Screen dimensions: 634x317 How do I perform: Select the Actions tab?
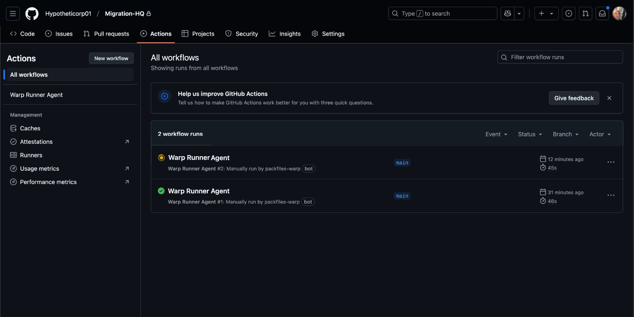156,34
